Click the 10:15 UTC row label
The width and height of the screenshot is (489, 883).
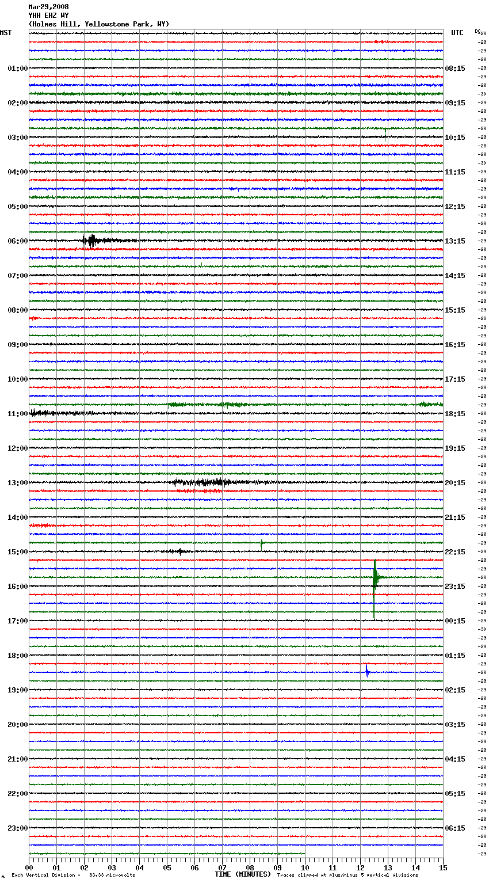(455, 138)
